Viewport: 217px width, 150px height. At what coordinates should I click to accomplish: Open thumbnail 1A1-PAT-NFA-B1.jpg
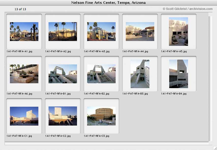[x=63, y=74]
